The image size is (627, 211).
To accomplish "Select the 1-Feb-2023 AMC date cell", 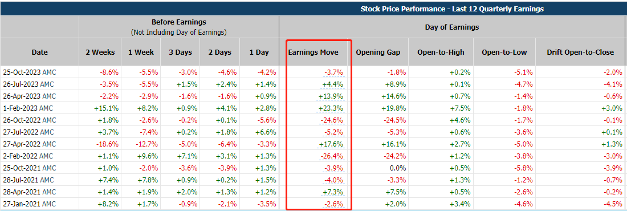I will tap(27, 108).
